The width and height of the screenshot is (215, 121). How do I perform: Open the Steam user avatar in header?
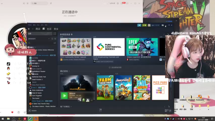[x=149, y=25]
